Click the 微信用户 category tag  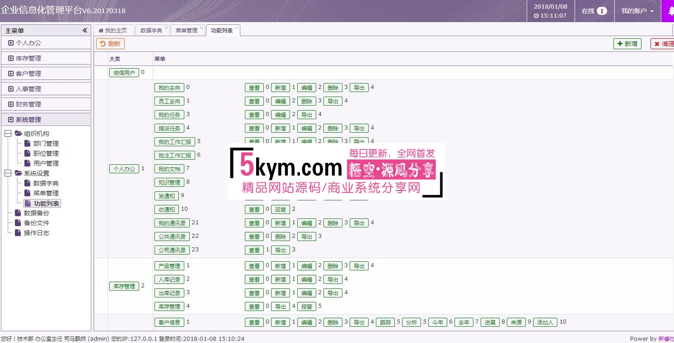(x=124, y=73)
